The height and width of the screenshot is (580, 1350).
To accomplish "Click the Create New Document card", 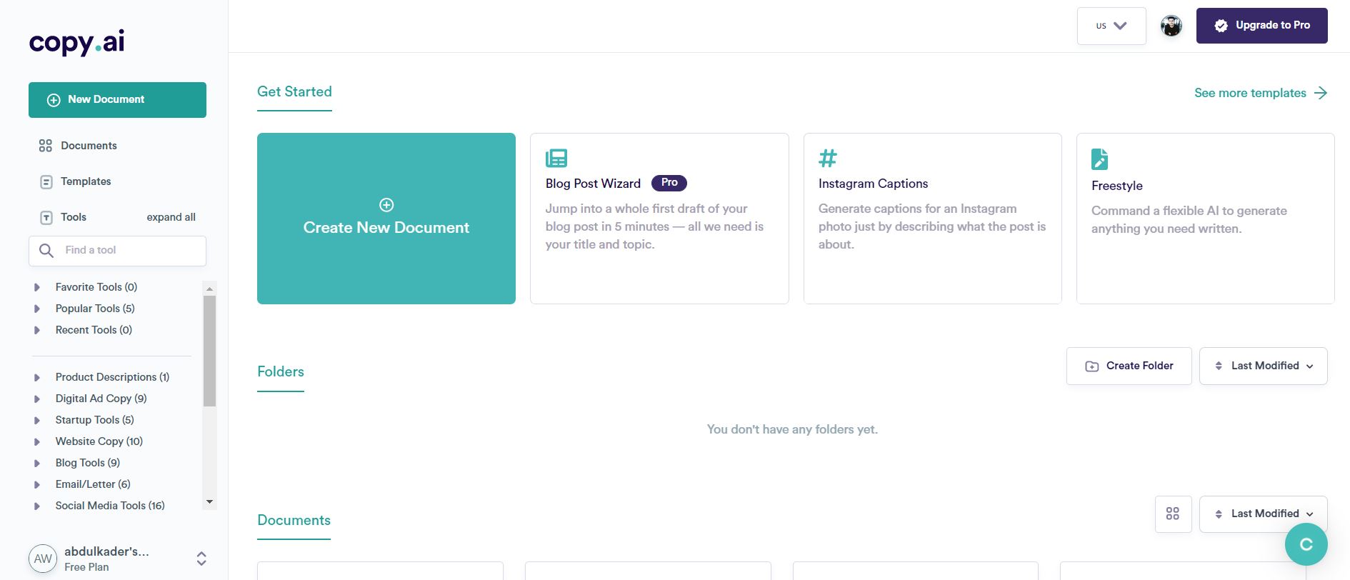I will [386, 219].
